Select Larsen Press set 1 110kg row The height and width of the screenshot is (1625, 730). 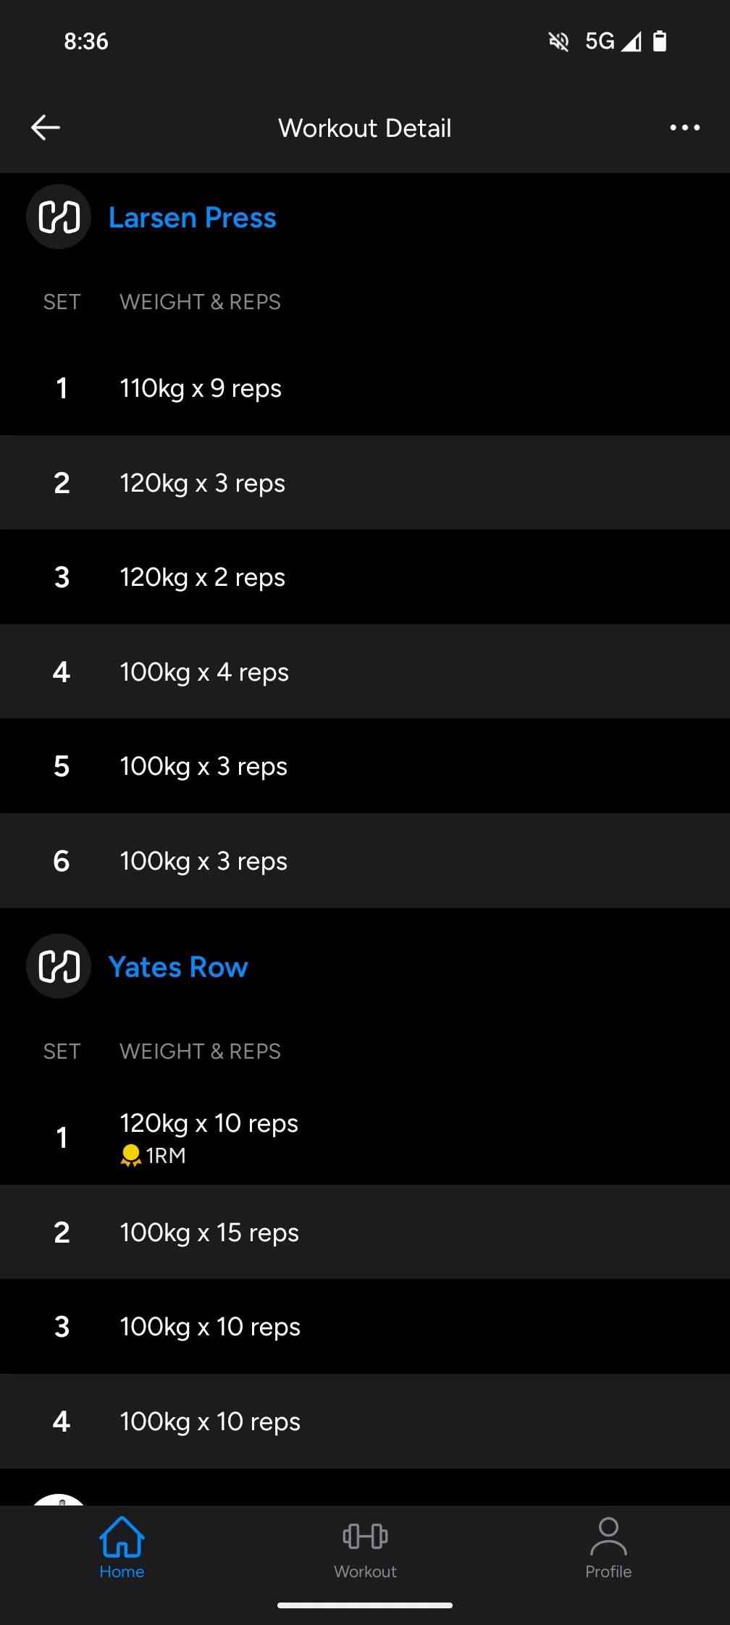point(365,388)
